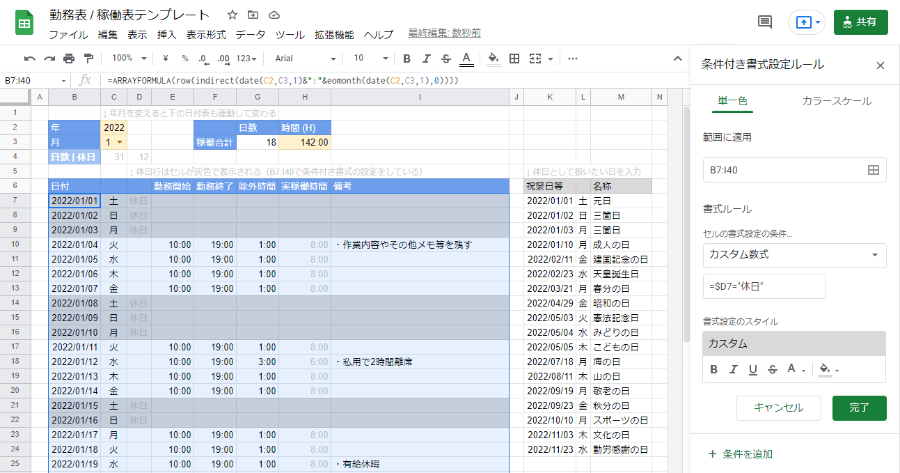Open the ファイル menu
The height and width of the screenshot is (473, 900).
pyautogui.click(x=68, y=34)
